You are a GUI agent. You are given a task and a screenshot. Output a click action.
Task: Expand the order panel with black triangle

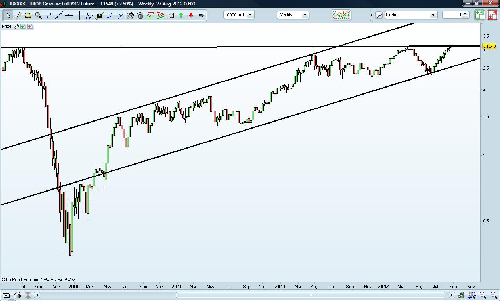371,15
